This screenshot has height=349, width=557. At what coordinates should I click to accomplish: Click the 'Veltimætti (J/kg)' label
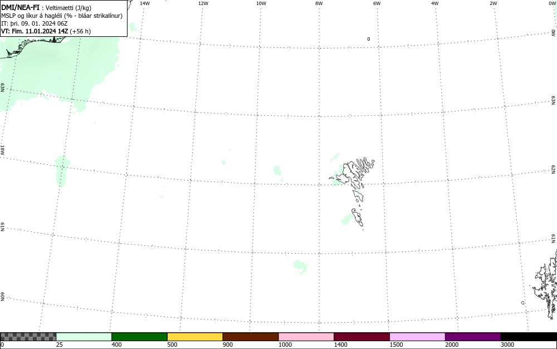(x=68, y=8)
